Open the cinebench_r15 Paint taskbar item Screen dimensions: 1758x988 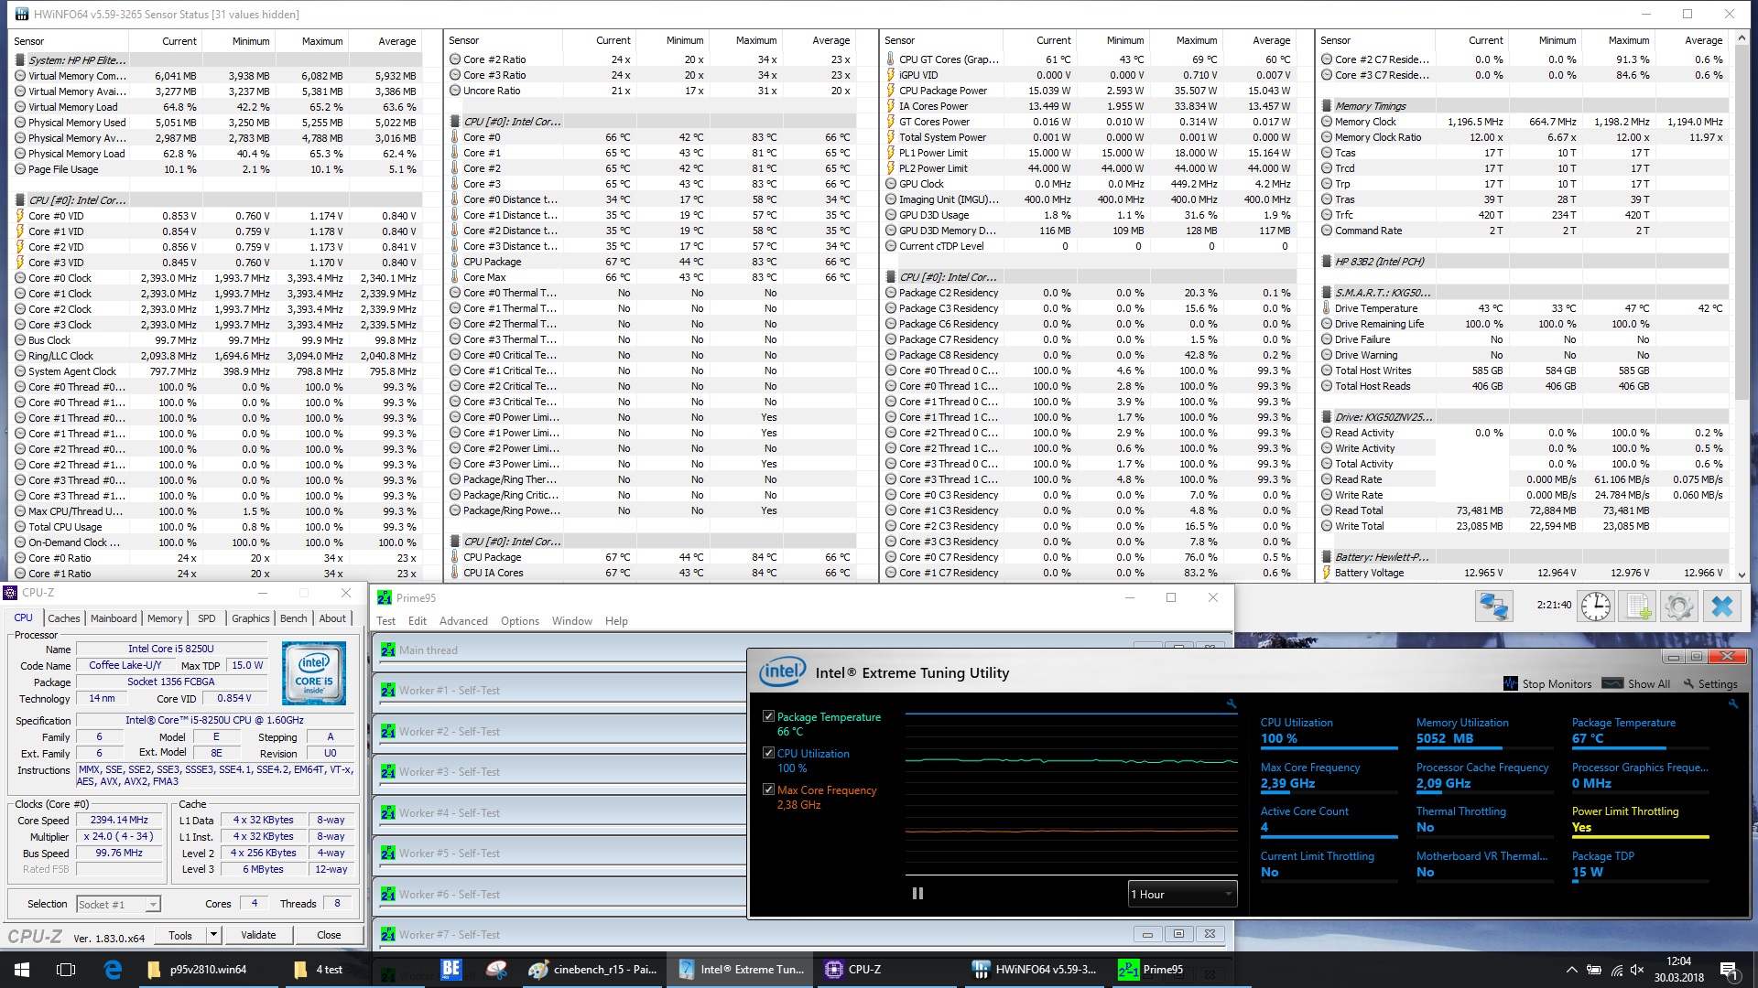pos(594,969)
